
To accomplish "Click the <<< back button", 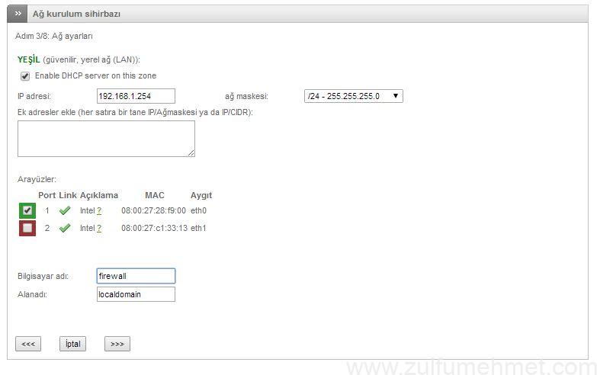I will click(x=28, y=344).
